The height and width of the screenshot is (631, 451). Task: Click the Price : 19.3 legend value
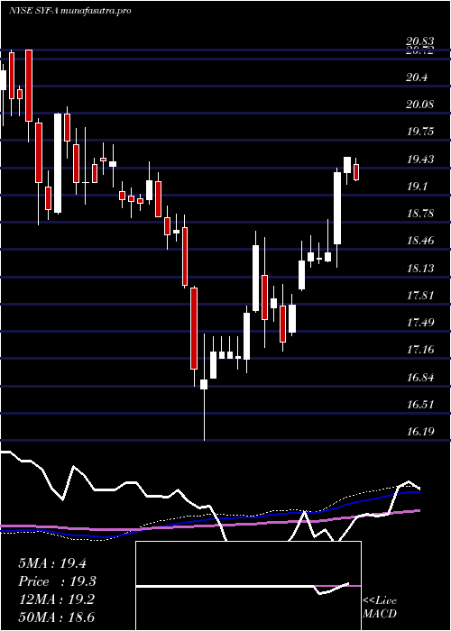[x=57, y=581]
